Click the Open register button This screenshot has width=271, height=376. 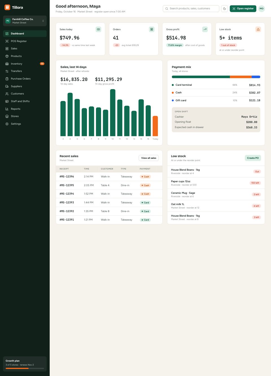tap(243, 8)
